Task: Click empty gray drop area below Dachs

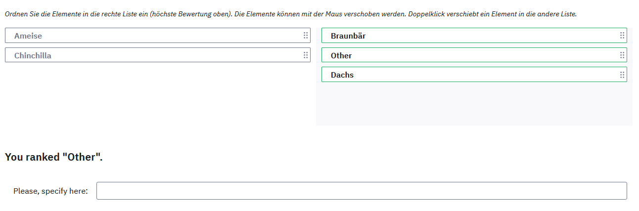Action: [474, 105]
